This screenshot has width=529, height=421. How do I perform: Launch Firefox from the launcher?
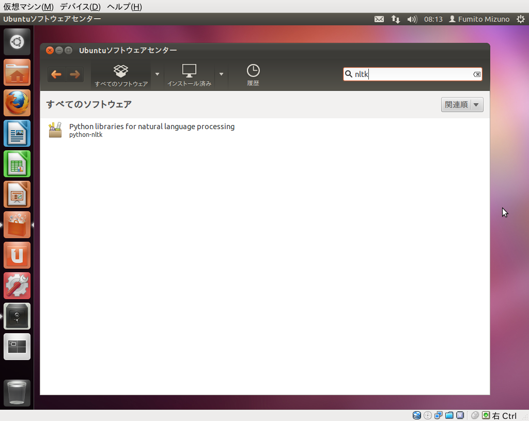(17, 103)
